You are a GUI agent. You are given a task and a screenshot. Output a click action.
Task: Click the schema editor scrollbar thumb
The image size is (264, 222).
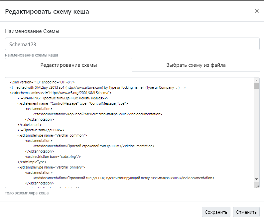click(x=256, y=86)
